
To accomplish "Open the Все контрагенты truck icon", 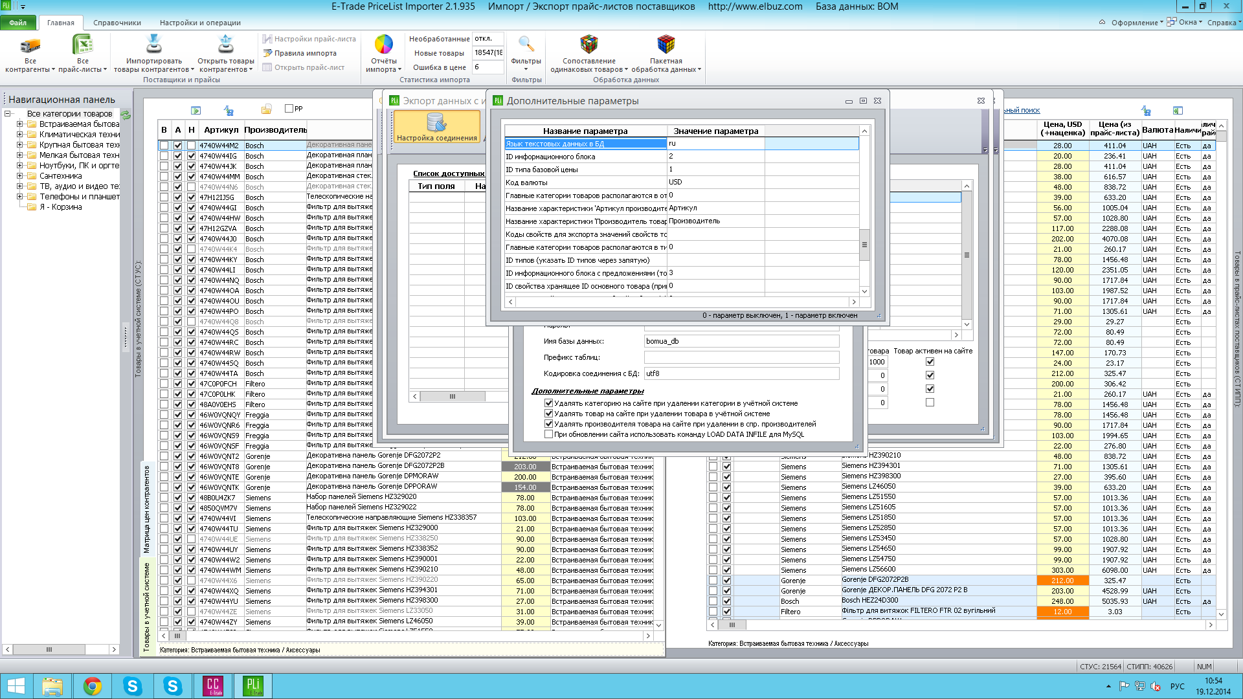I will (30, 45).
